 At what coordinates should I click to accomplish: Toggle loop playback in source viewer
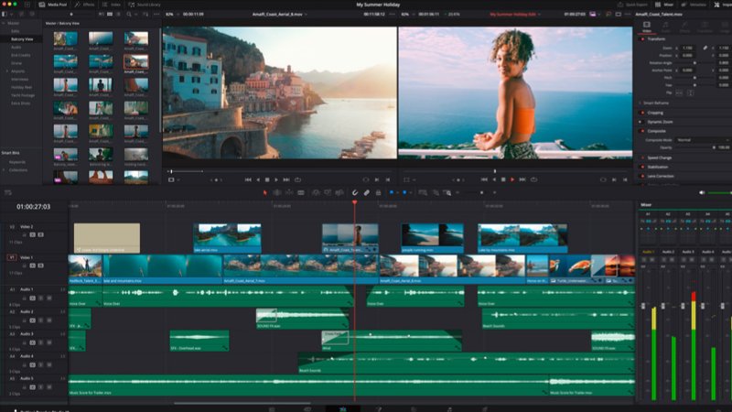coord(298,179)
